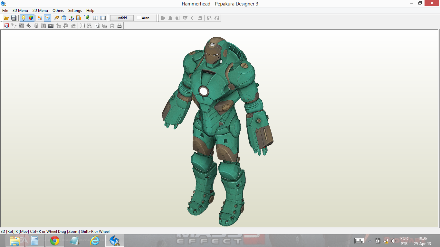
Task: Click the Save floppy disk icon
Action: [x=14, y=18]
